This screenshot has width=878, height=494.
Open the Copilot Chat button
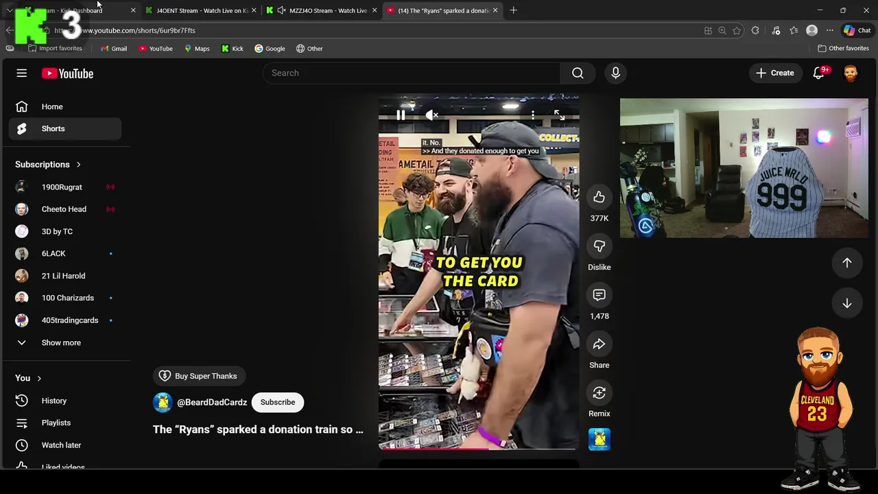click(857, 30)
